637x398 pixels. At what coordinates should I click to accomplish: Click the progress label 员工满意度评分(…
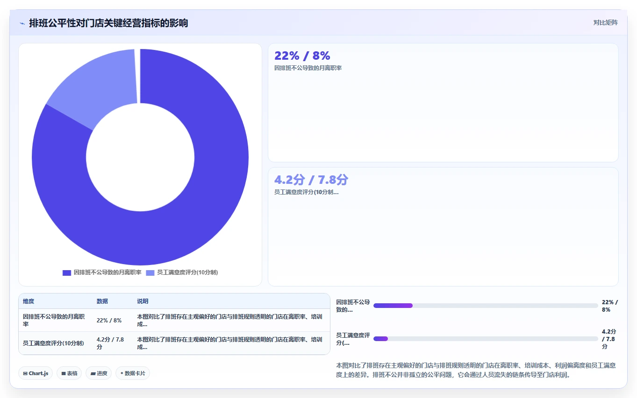tap(353, 339)
